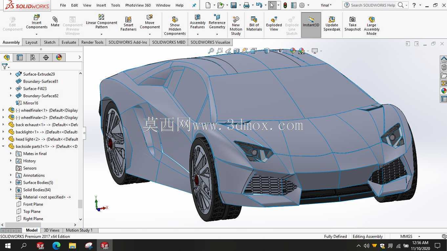This screenshot has height=251, width=447.
Task: Open the PhotoView 360 menu
Action: [138, 5]
